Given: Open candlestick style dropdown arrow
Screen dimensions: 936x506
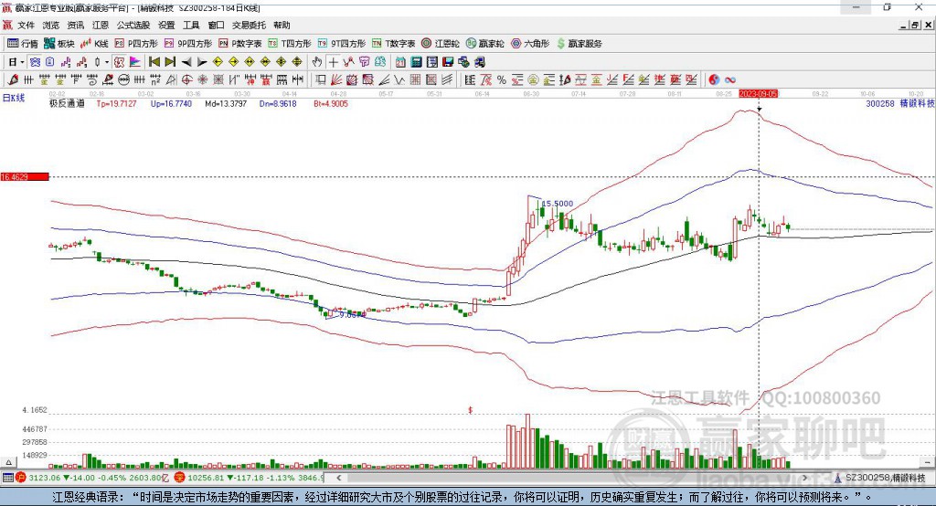Looking at the screenshot, I should point(106,62).
